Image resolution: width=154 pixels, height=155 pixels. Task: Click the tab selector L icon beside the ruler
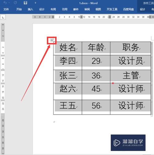[3, 17]
